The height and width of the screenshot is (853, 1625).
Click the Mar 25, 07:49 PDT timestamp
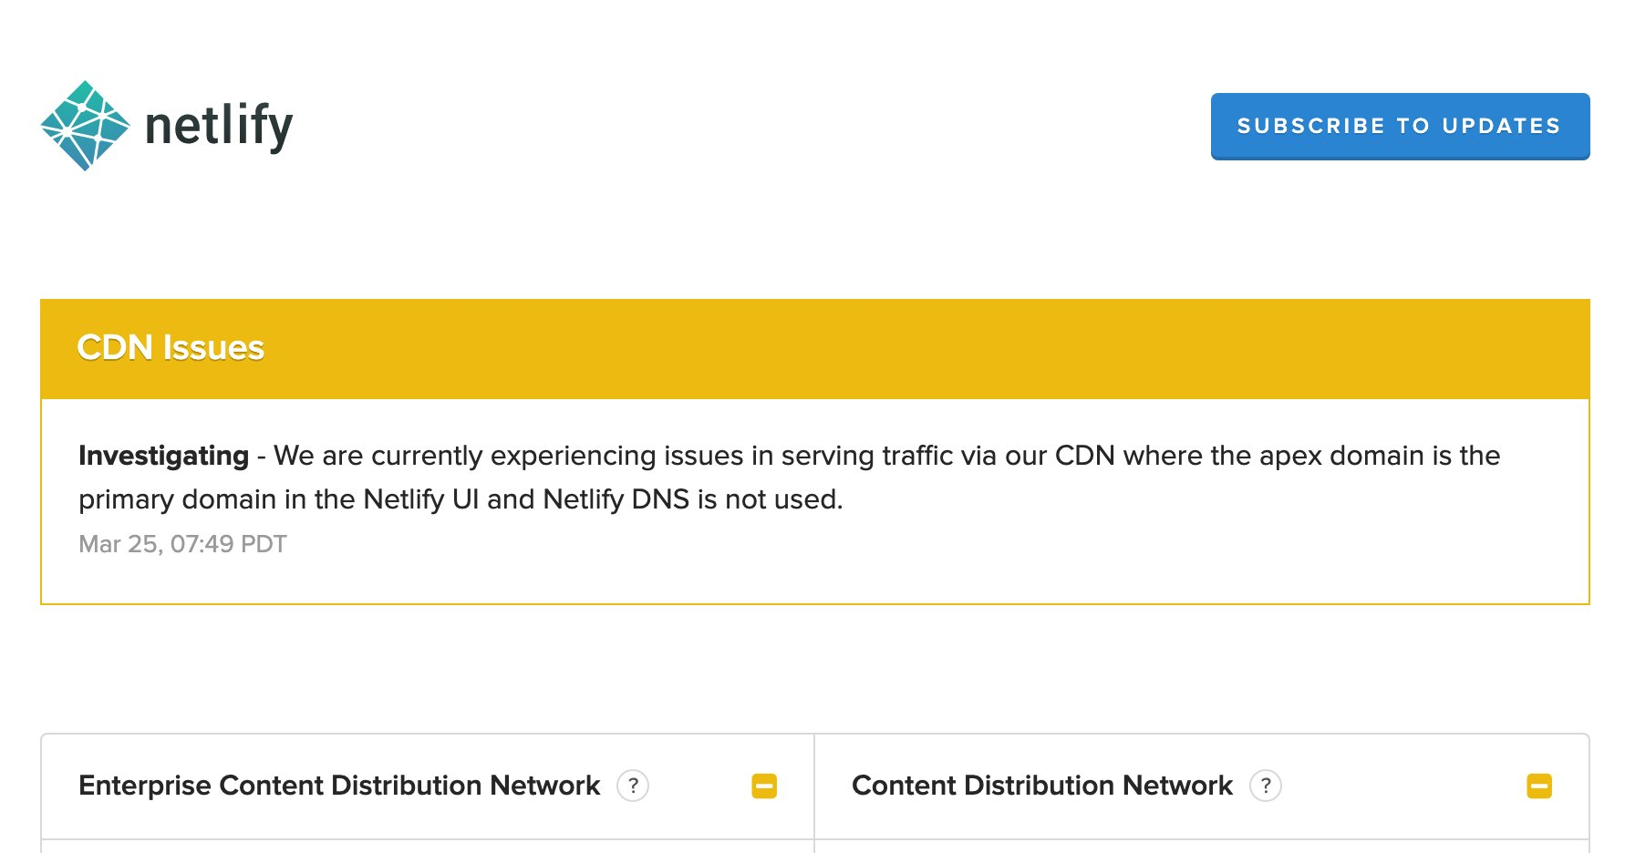point(182,544)
